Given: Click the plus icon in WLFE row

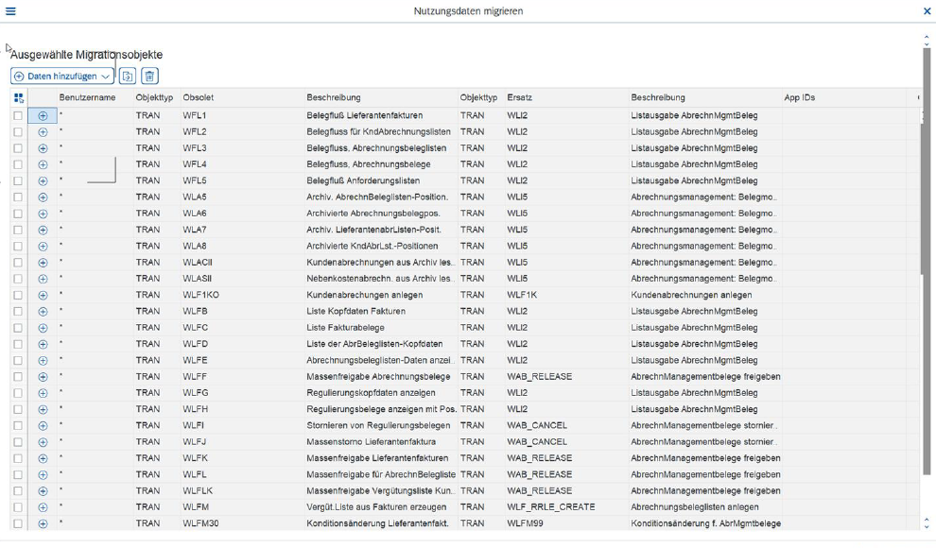Looking at the screenshot, I should tap(43, 361).
